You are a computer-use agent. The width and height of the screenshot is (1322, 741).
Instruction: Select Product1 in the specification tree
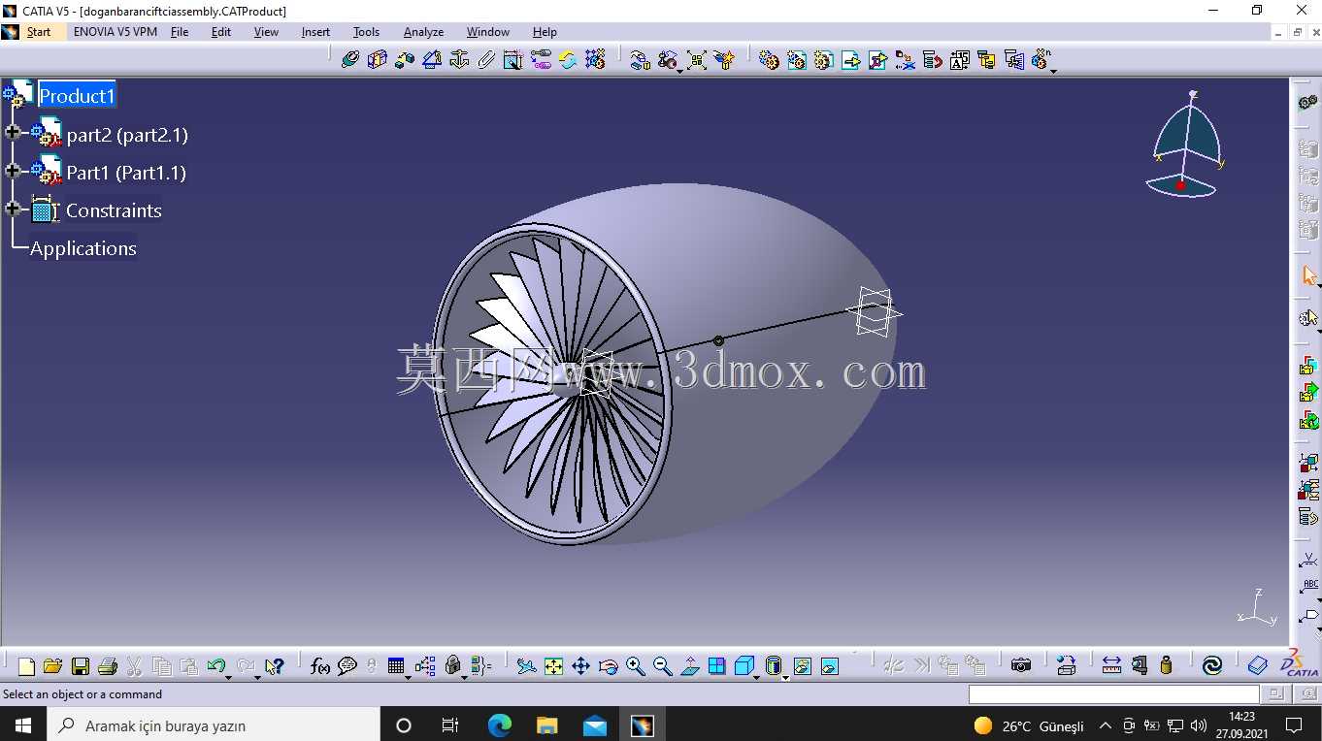tap(77, 96)
